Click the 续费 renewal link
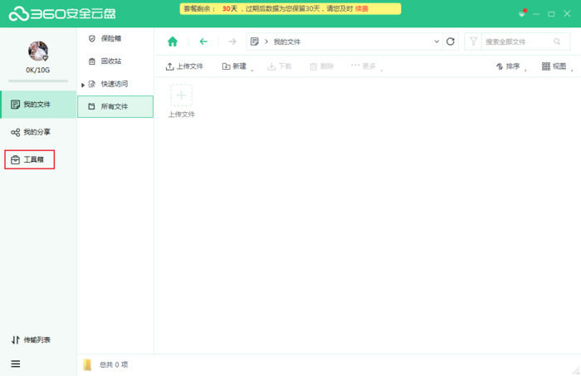The height and width of the screenshot is (376, 581). click(362, 8)
